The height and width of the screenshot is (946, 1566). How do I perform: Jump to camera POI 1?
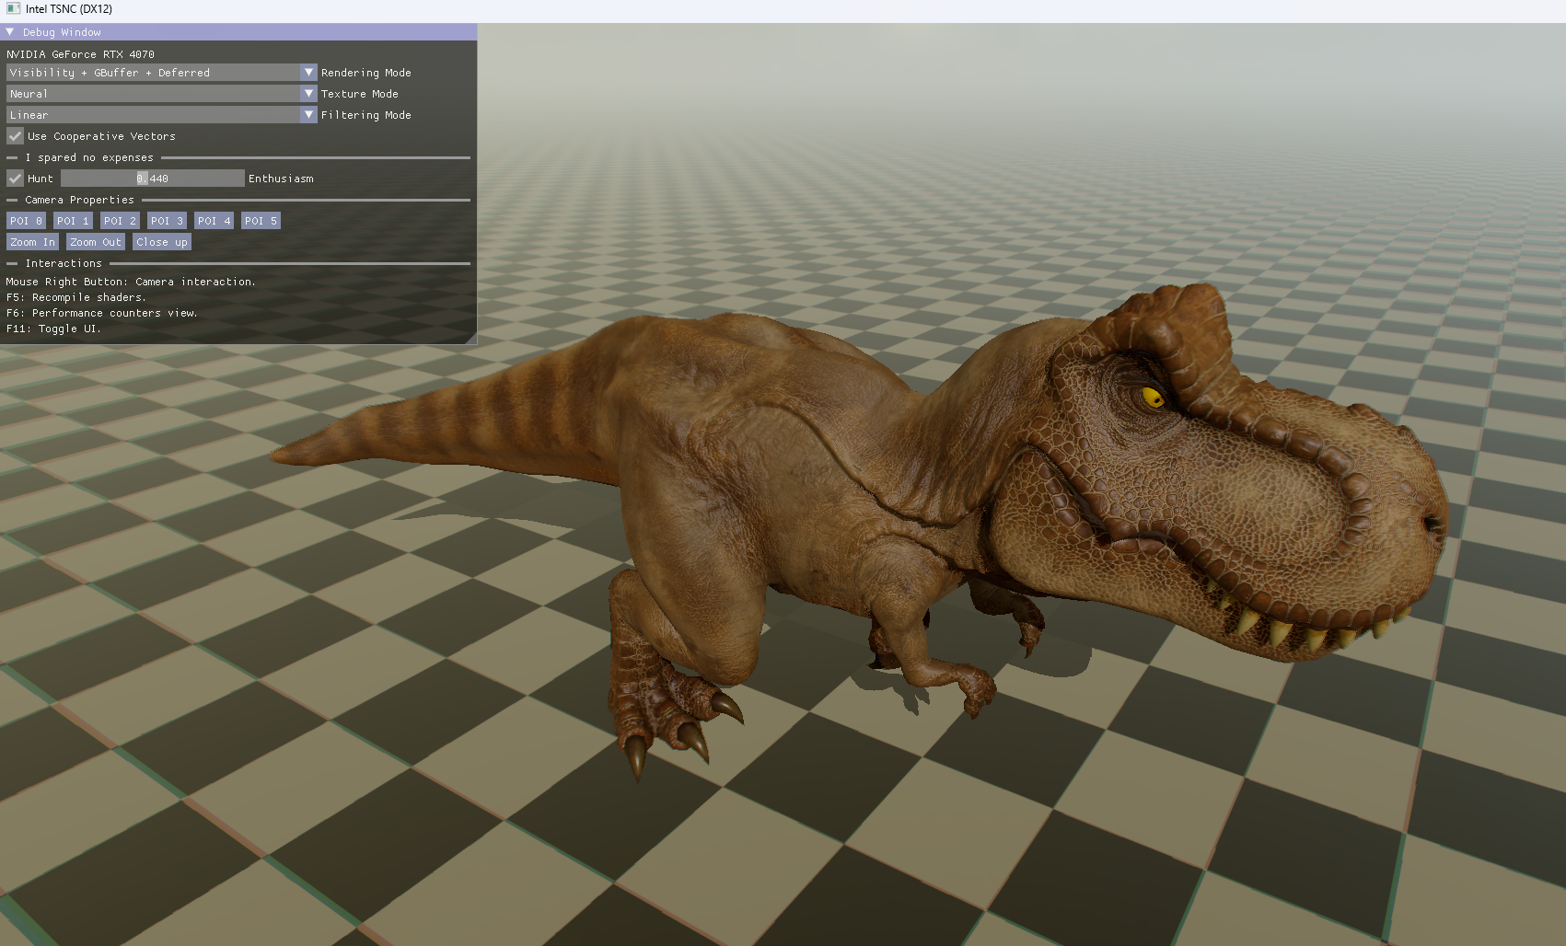73,221
